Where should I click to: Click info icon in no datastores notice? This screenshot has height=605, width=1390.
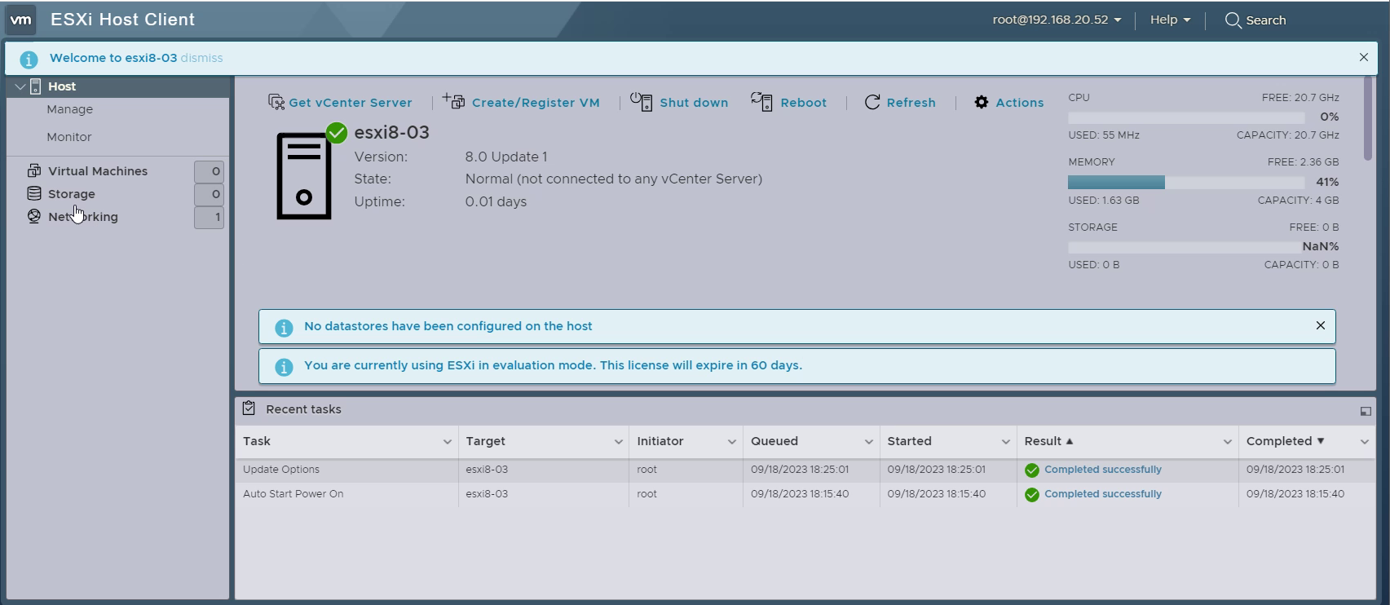point(284,328)
